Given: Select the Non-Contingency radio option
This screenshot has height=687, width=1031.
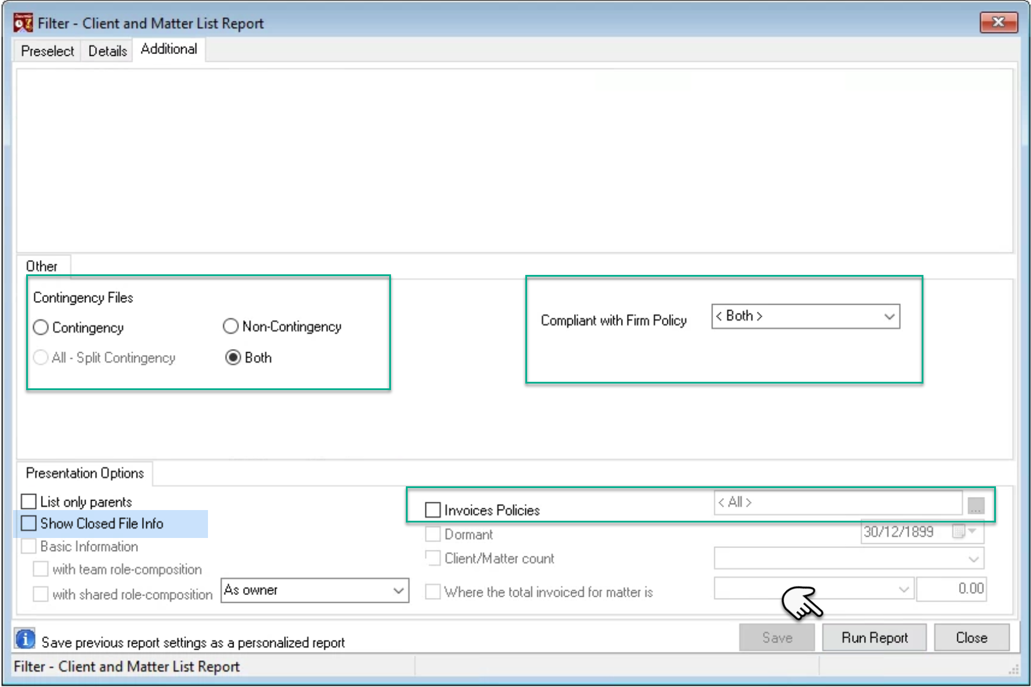Looking at the screenshot, I should point(231,326).
